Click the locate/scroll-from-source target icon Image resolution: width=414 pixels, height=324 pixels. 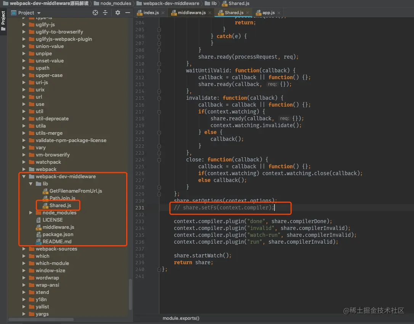pyautogui.click(x=95, y=13)
